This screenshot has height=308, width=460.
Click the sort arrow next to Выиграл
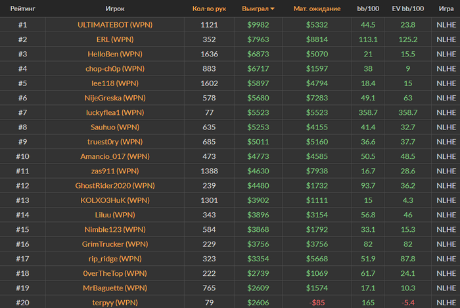pos(272,9)
